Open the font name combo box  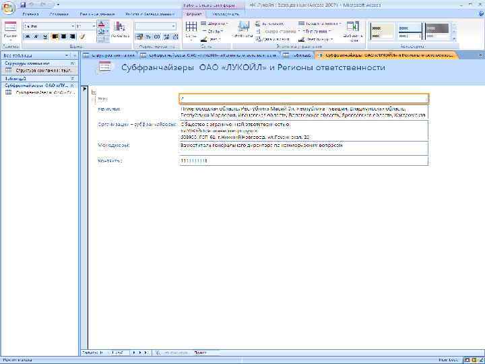click(49, 26)
